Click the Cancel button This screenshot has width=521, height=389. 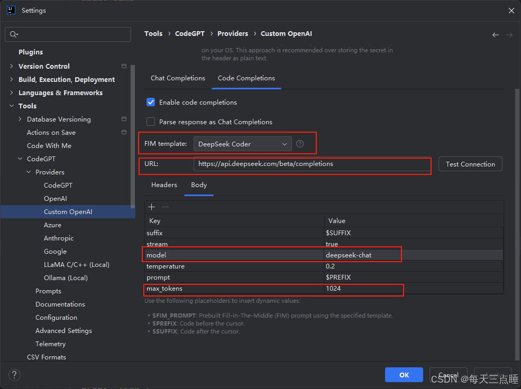tap(448, 375)
